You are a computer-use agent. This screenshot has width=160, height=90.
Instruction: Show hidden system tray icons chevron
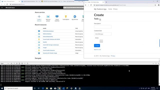click(x=139, y=88)
